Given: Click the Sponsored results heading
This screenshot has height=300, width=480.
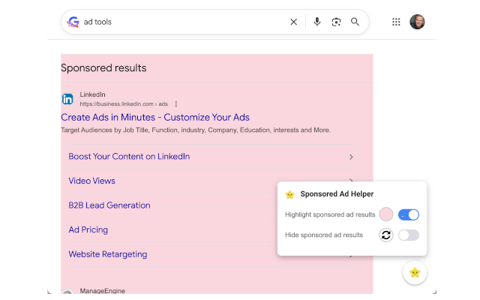Looking at the screenshot, I should point(103,68).
